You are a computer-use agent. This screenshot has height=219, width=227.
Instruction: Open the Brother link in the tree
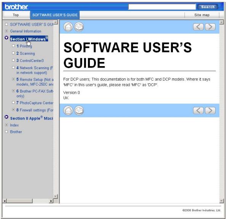click(x=16, y=132)
